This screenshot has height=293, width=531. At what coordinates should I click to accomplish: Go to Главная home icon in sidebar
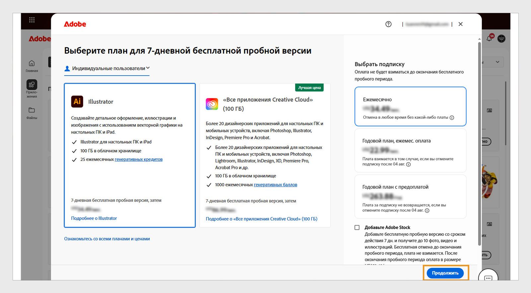32,63
